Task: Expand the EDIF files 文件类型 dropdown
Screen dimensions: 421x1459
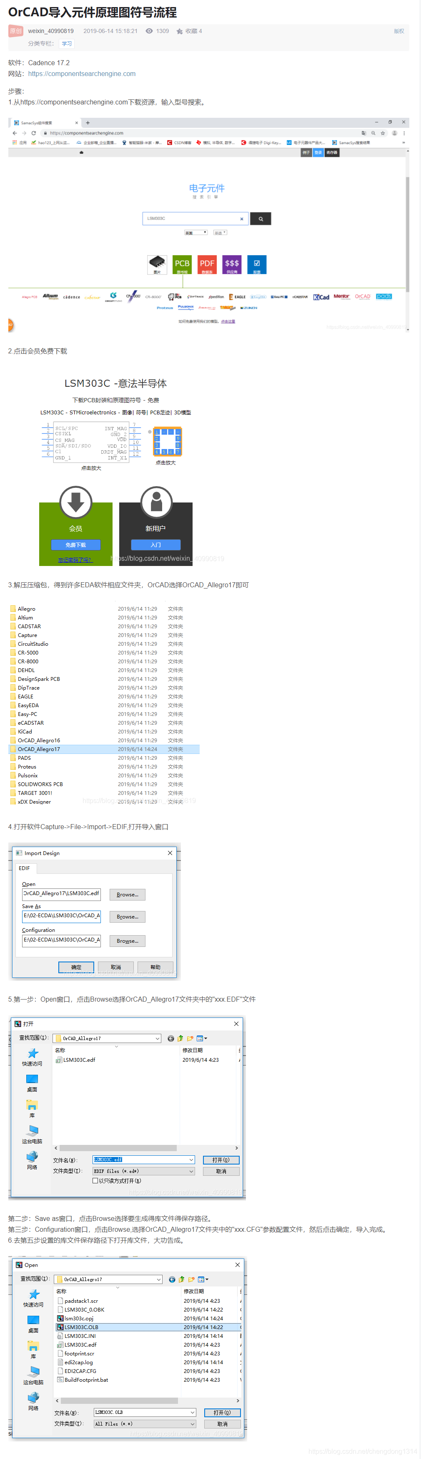Action: pyautogui.click(x=191, y=1171)
